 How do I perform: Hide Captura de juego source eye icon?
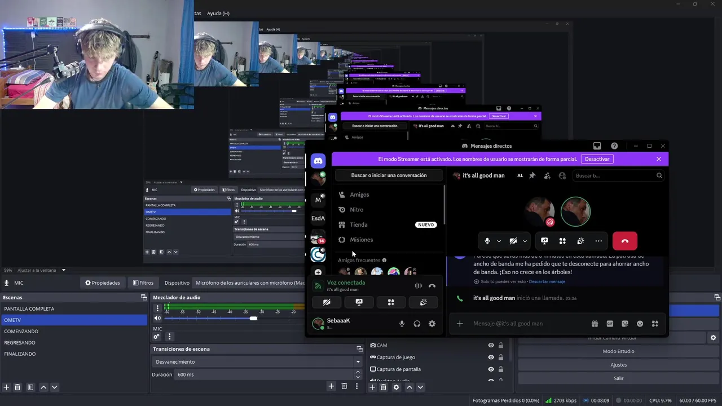[491, 357]
